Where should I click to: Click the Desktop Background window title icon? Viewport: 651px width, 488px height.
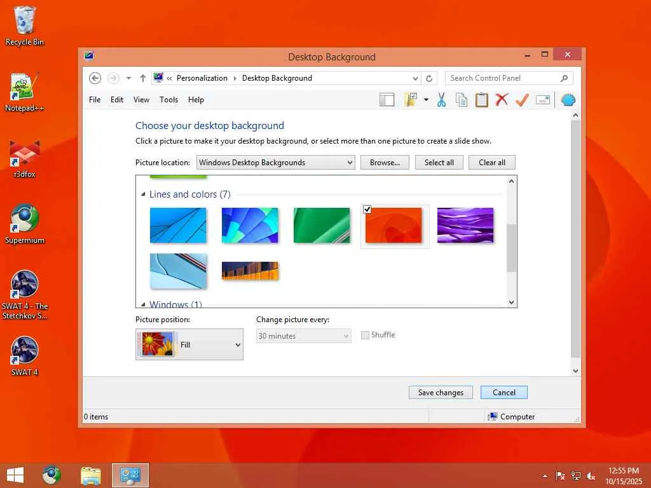coord(89,56)
